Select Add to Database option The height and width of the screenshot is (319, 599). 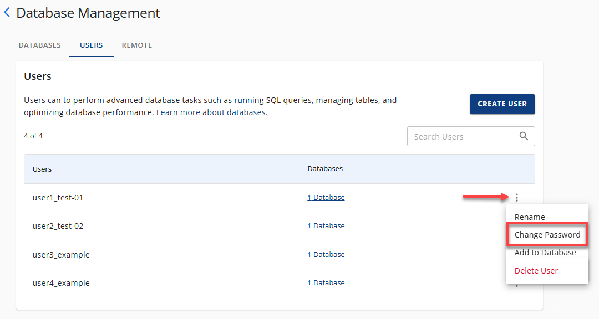click(546, 253)
